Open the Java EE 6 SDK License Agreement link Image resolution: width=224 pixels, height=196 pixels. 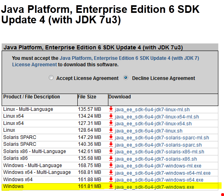tap(106, 61)
